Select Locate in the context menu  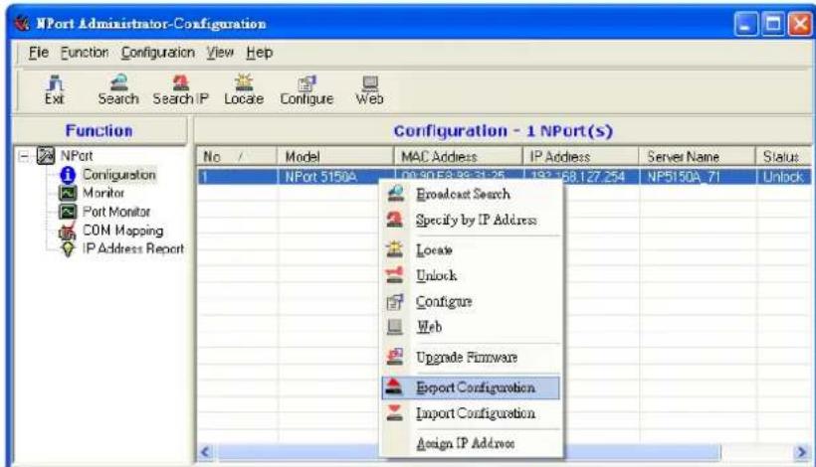[x=472, y=249]
